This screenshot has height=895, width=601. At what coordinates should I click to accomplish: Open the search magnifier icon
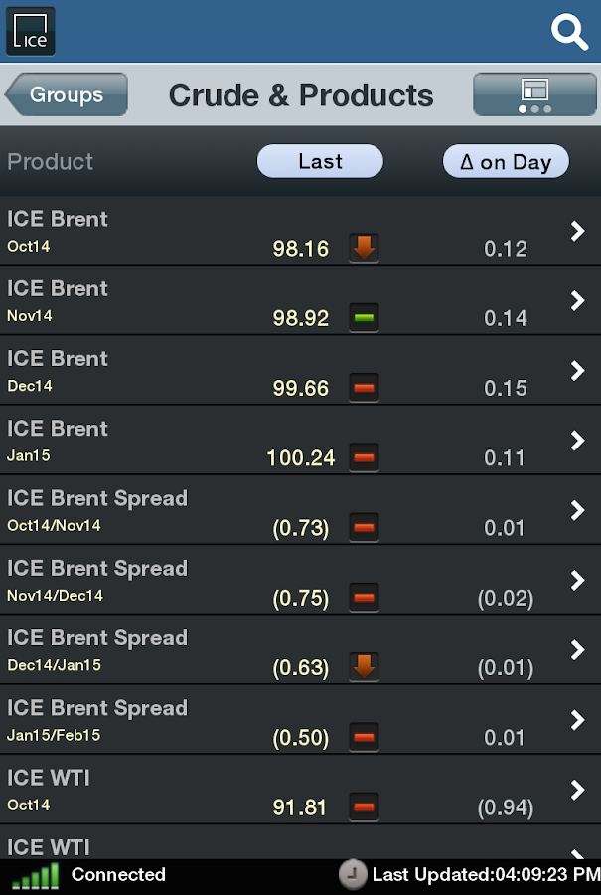pyautogui.click(x=569, y=32)
